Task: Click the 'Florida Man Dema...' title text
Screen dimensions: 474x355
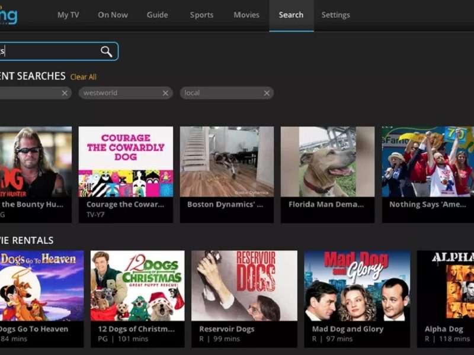Action: tap(326, 204)
